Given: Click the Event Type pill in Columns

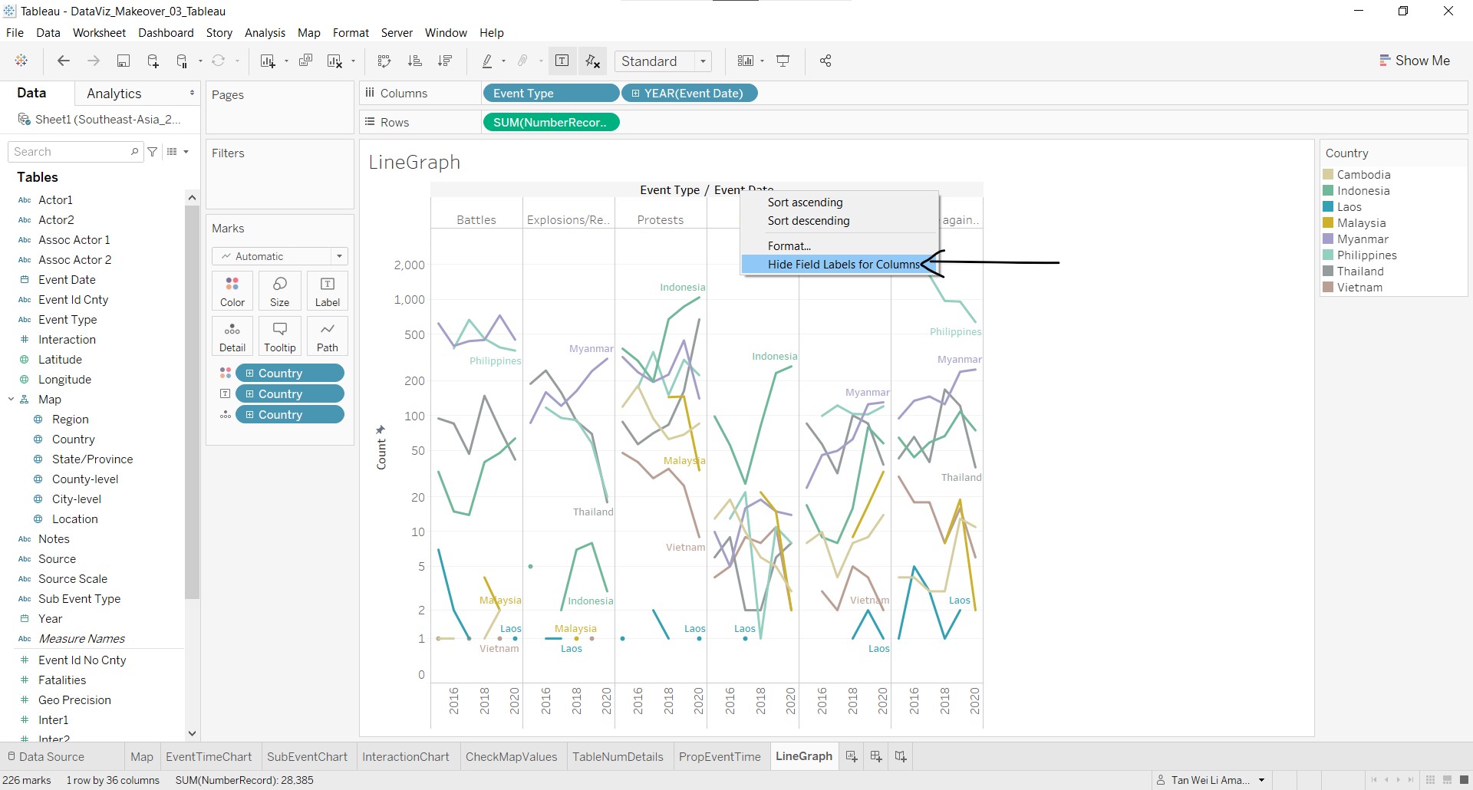Looking at the screenshot, I should click(x=550, y=94).
